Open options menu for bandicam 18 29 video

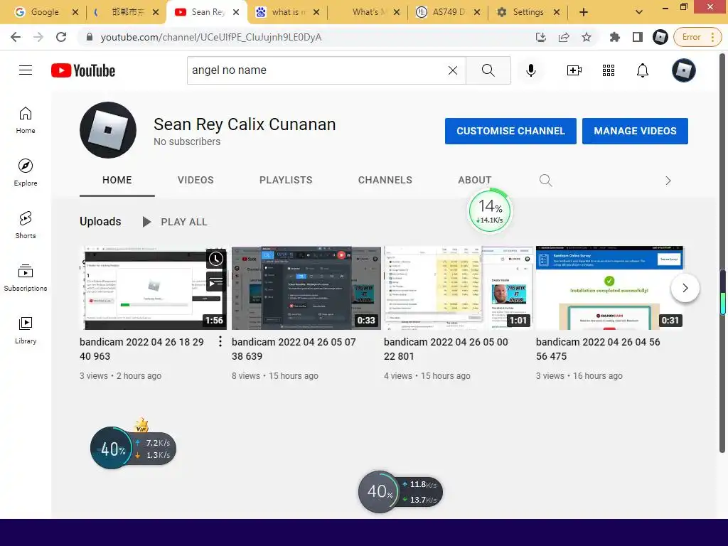[x=220, y=342]
